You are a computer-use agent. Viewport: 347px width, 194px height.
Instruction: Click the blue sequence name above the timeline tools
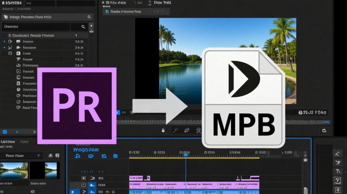pos(86,150)
